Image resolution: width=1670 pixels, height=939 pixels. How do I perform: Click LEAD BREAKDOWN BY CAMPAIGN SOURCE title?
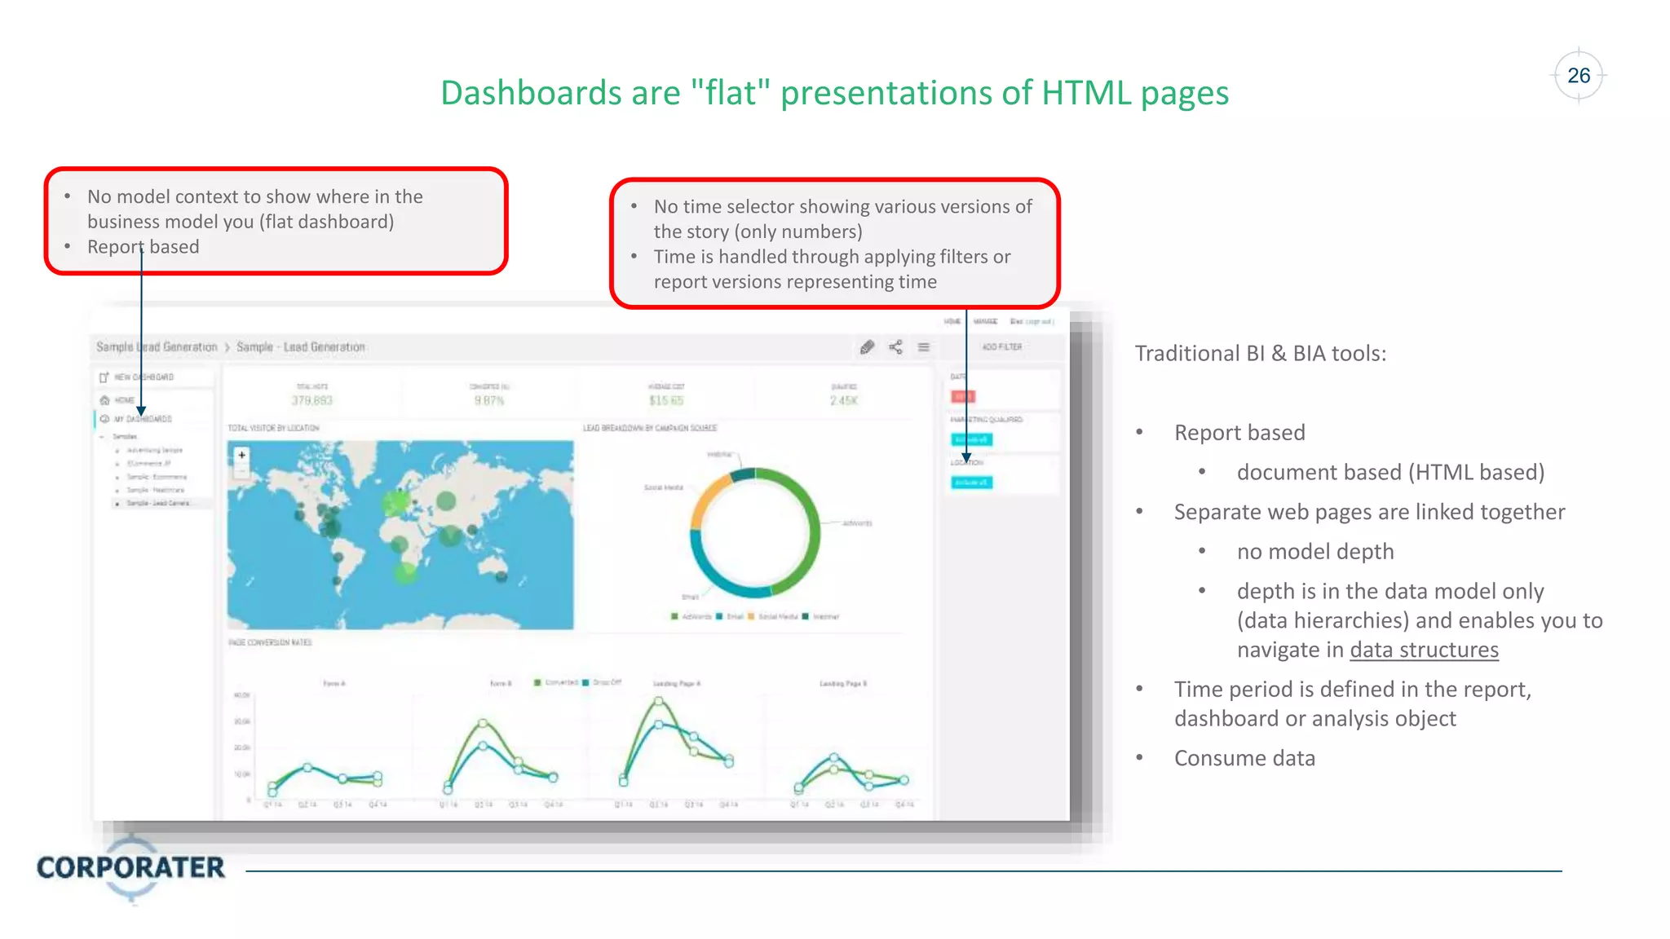(650, 428)
